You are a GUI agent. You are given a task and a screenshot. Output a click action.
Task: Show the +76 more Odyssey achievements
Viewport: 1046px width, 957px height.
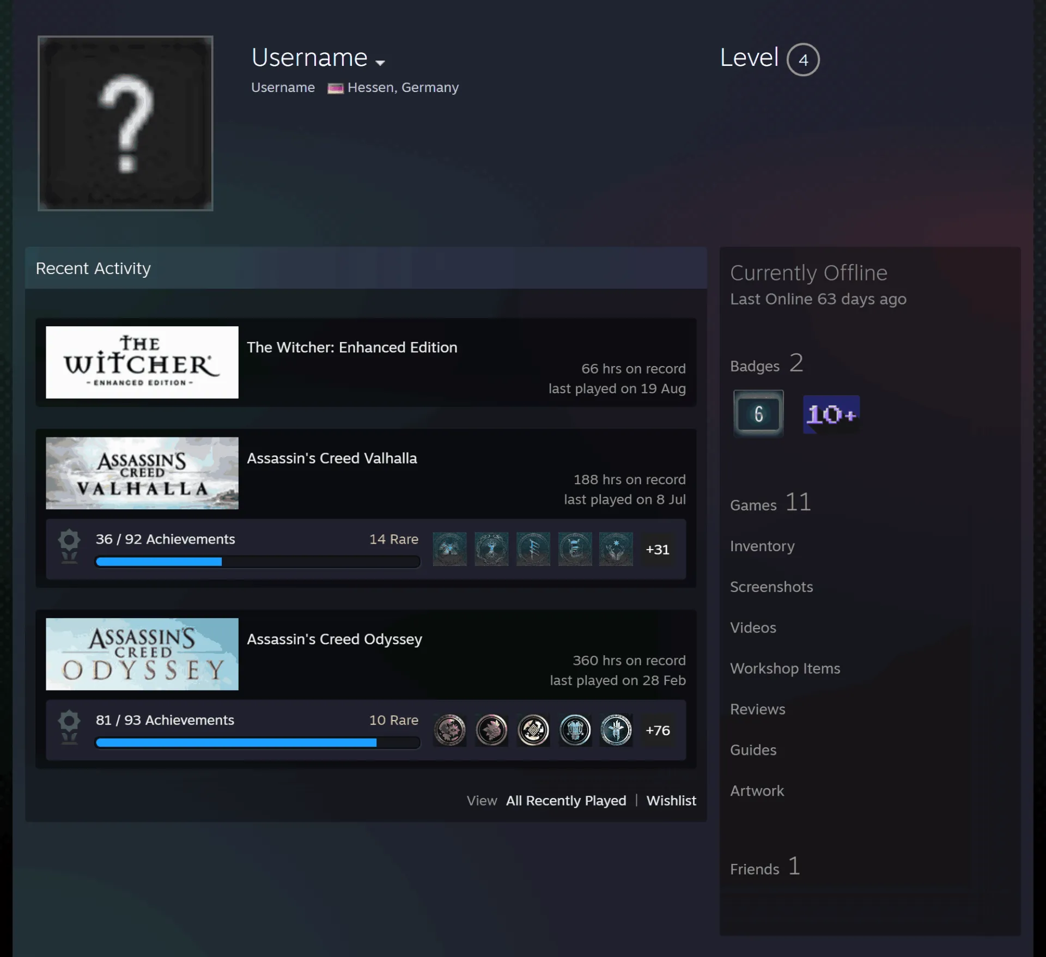click(658, 730)
